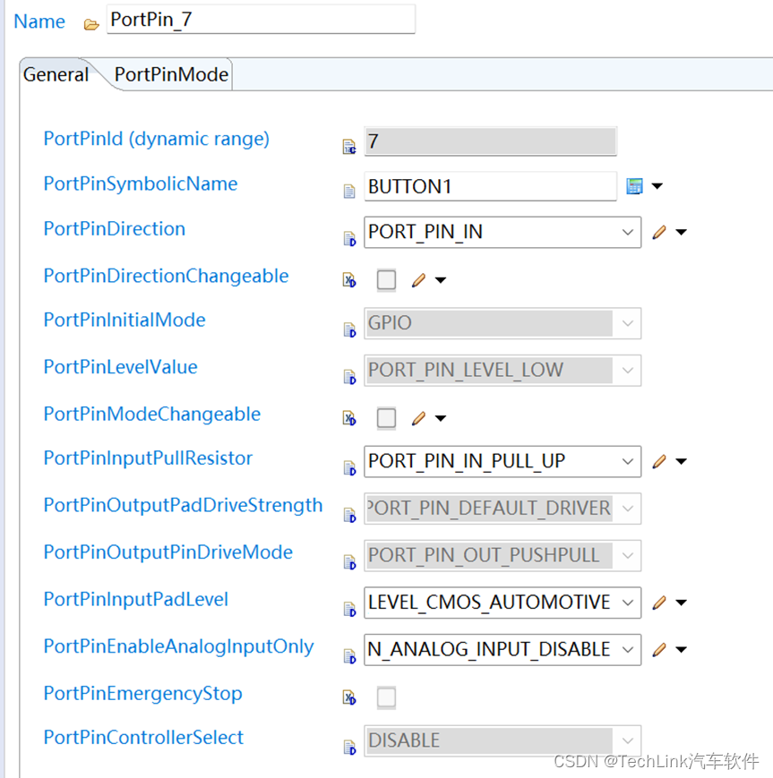The image size is (773, 778).
Task: Click the icon before PortPinOutputPadDriveStrength dropdown
Action: (350, 515)
